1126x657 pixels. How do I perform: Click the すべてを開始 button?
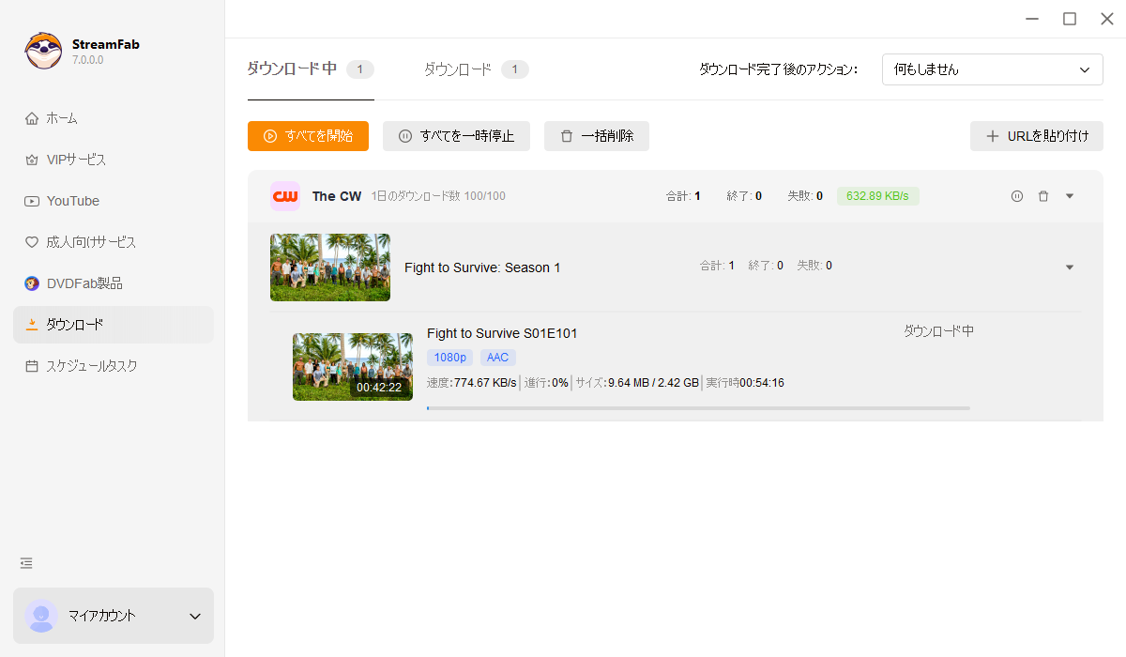pyautogui.click(x=308, y=136)
